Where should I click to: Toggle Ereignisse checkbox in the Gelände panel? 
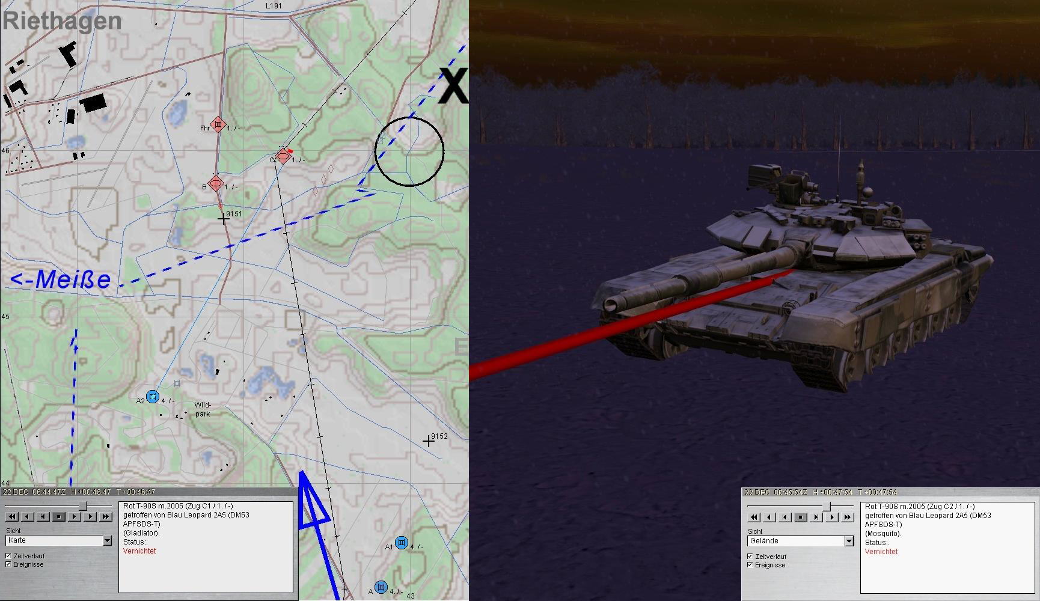tap(750, 565)
